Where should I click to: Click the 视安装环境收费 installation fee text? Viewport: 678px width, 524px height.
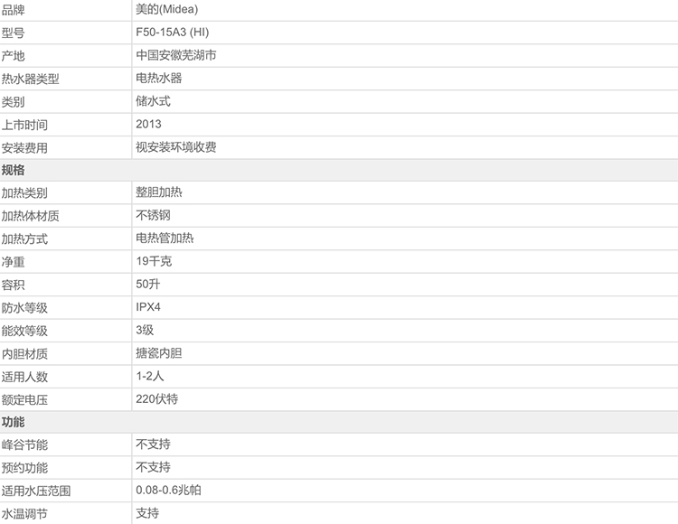coord(175,147)
